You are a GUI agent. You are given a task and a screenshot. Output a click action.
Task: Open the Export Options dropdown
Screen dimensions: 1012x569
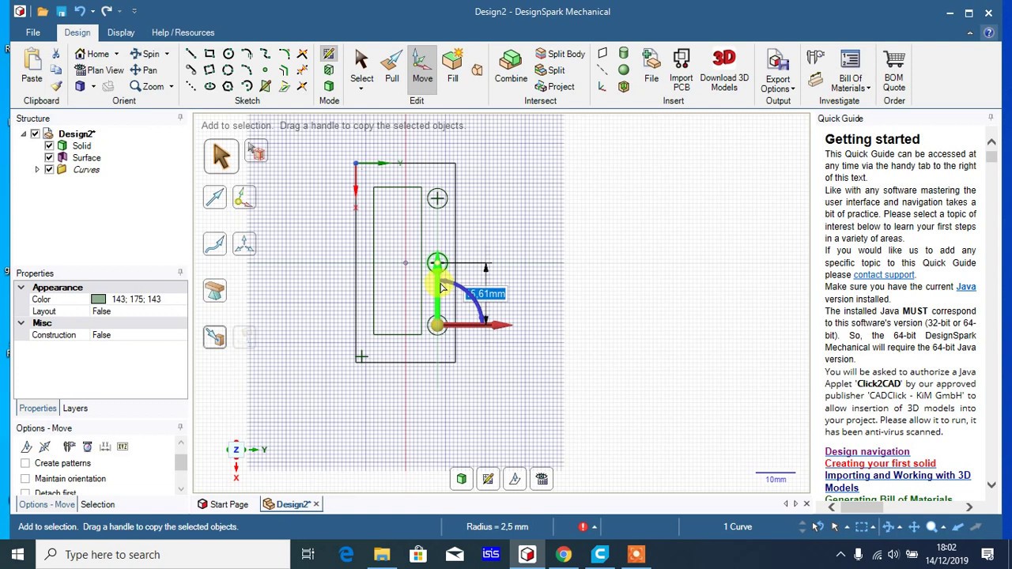(778, 84)
